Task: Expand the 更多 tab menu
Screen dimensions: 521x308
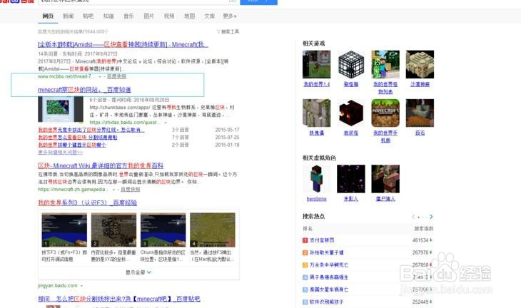Action: [x=230, y=16]
